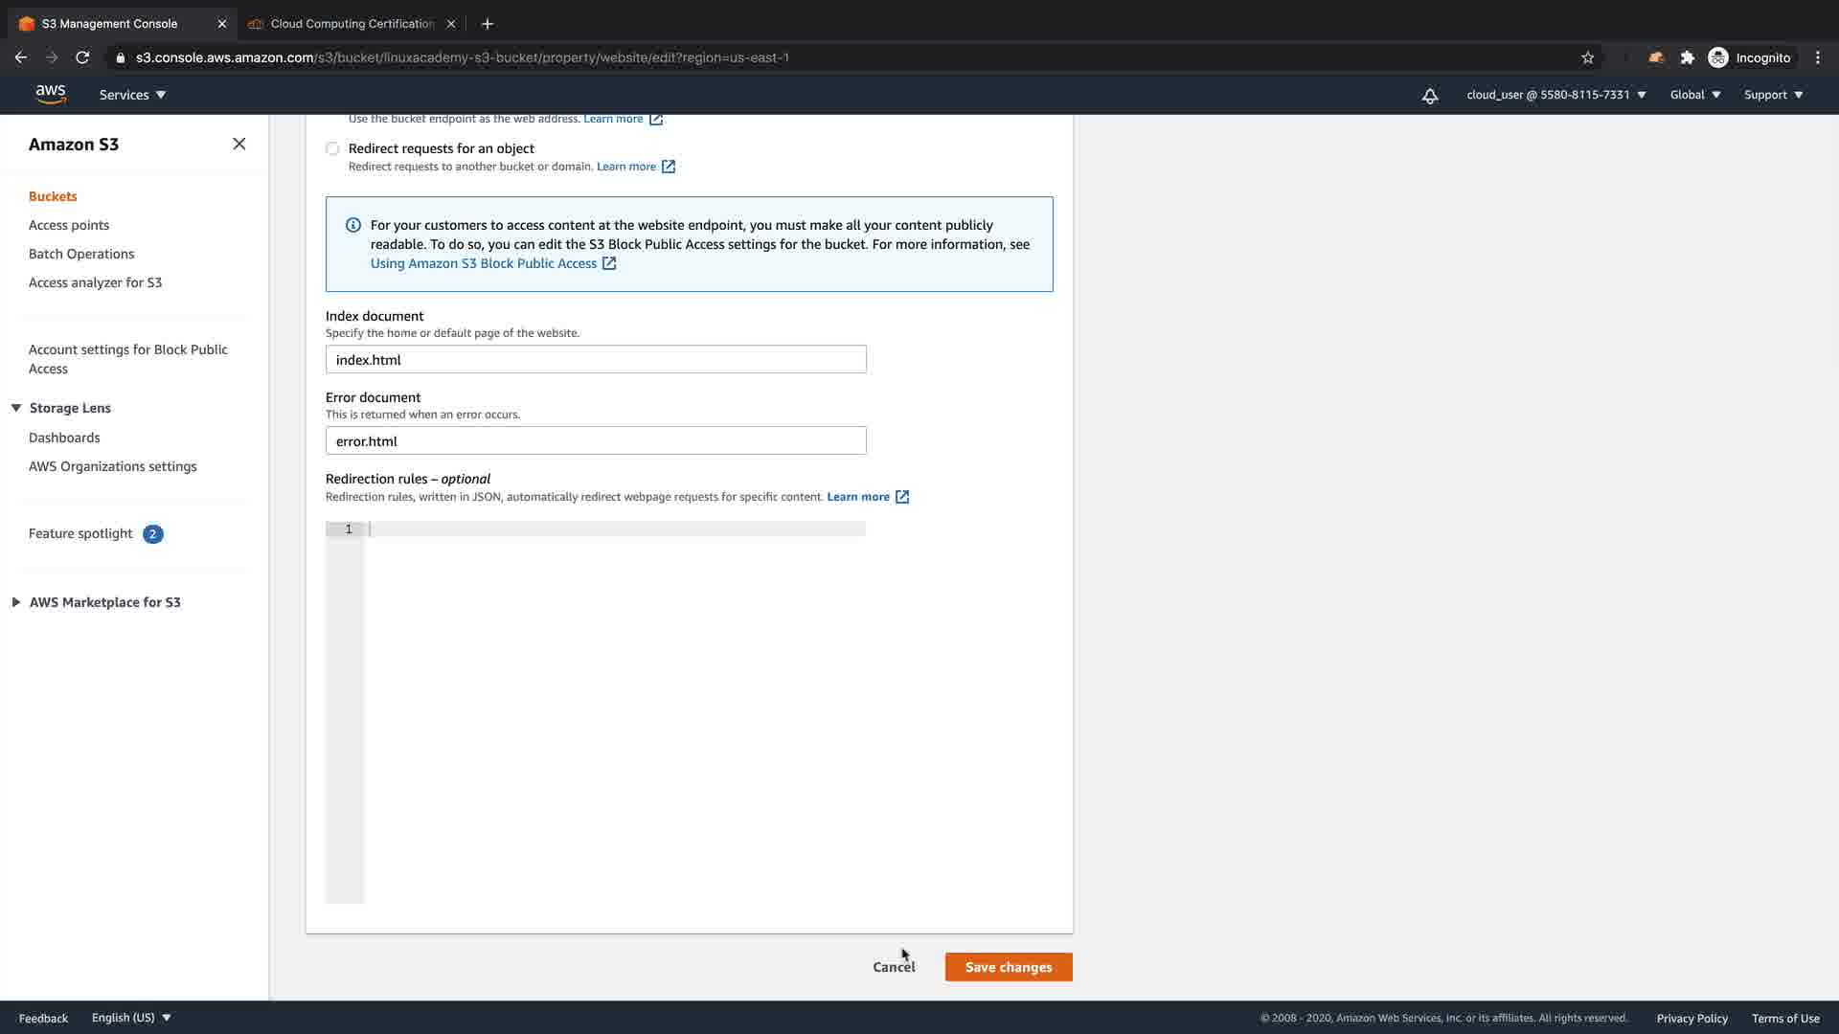Viewport: 1839px width, 1034px height.
Task: Click the Save changes button
Action: (1008, 967)
